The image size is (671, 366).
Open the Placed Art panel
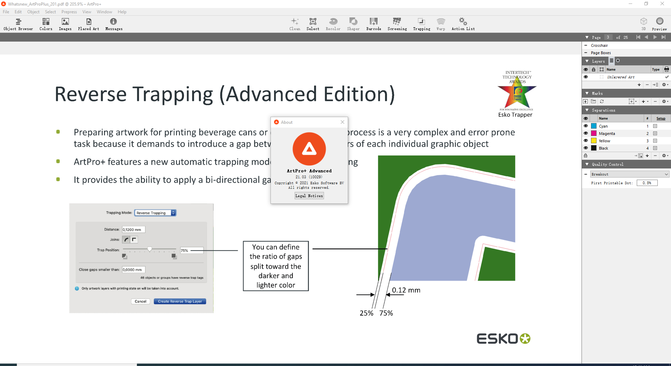point(88,24)
